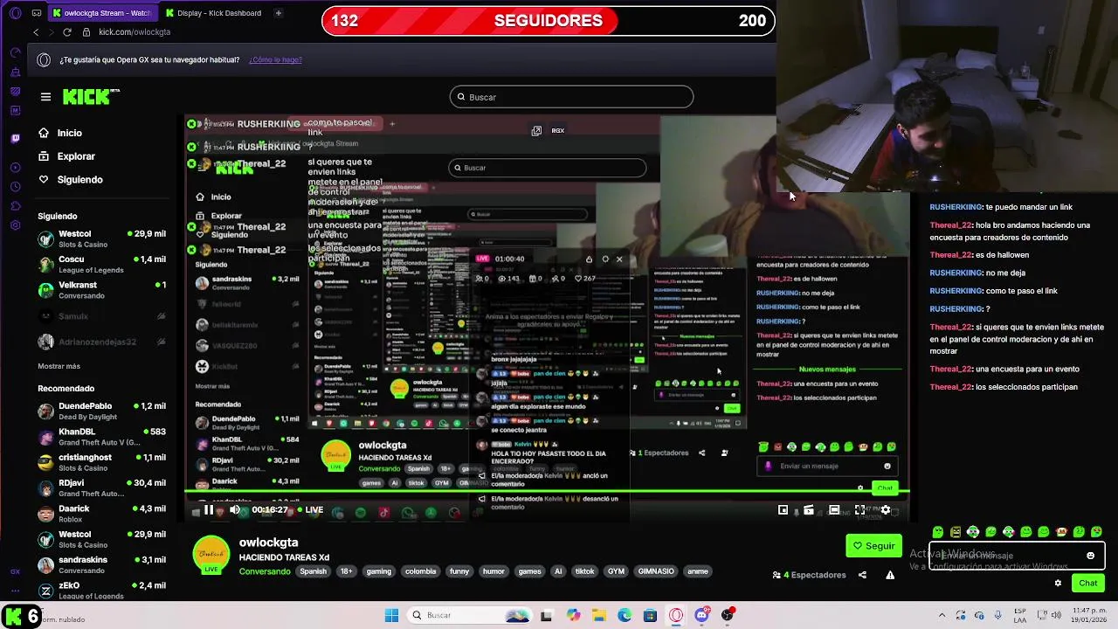Screen dimensions: 1118x629
Task: Pause the owlockgta live stream
Action: 208,510
